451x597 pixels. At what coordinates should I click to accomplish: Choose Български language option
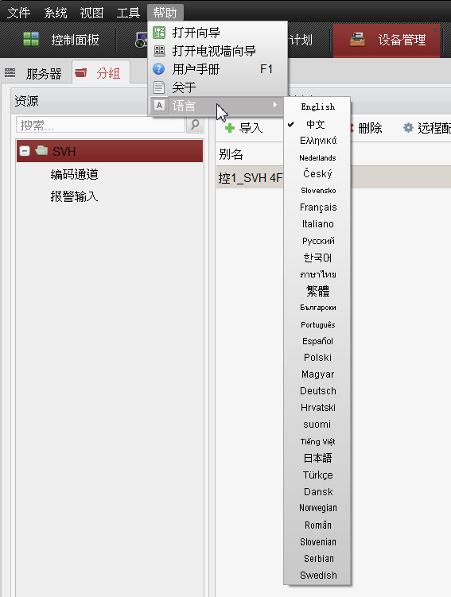pos(317,308)
